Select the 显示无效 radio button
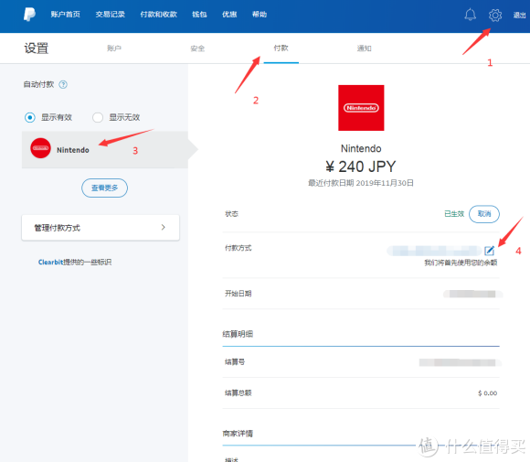The height and width of the screenshot is (462, 530). [98, 117]
